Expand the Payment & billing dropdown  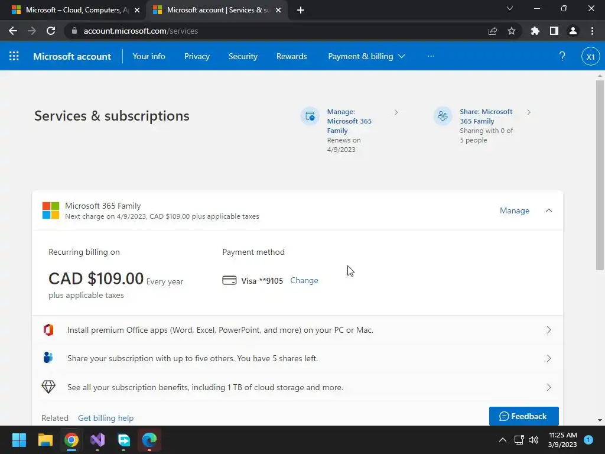click(366, 56)
